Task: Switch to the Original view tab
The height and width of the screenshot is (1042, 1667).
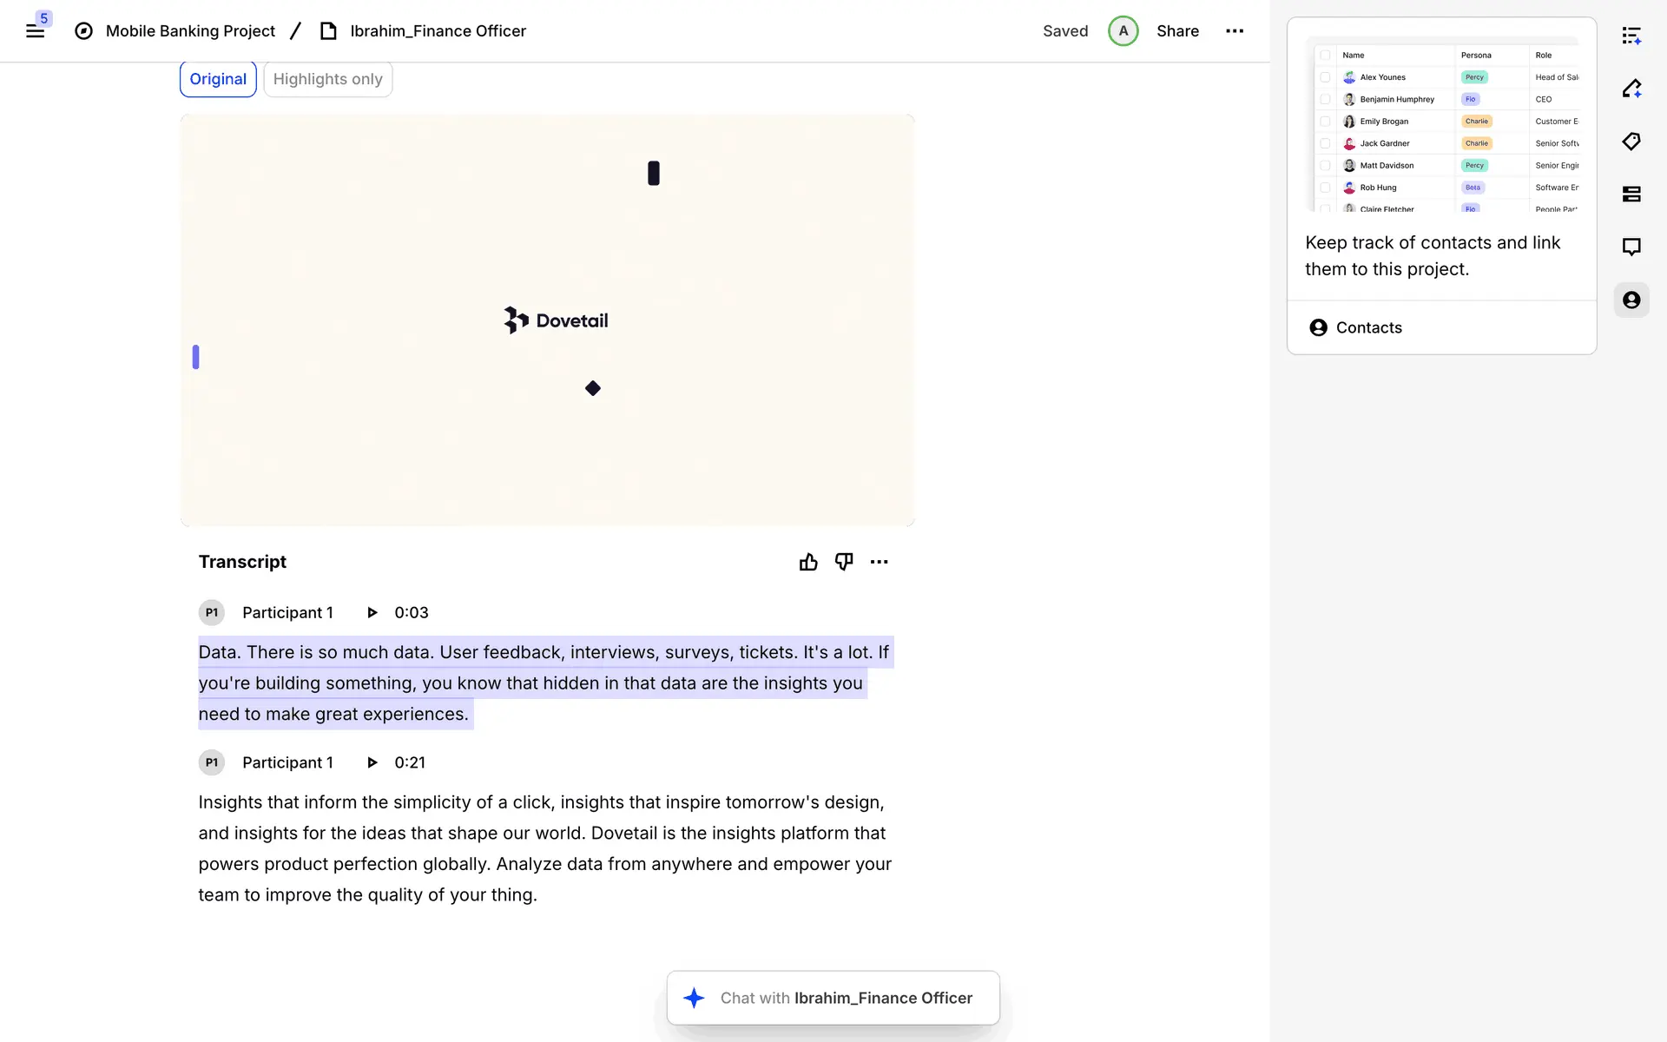Action: 218,79
